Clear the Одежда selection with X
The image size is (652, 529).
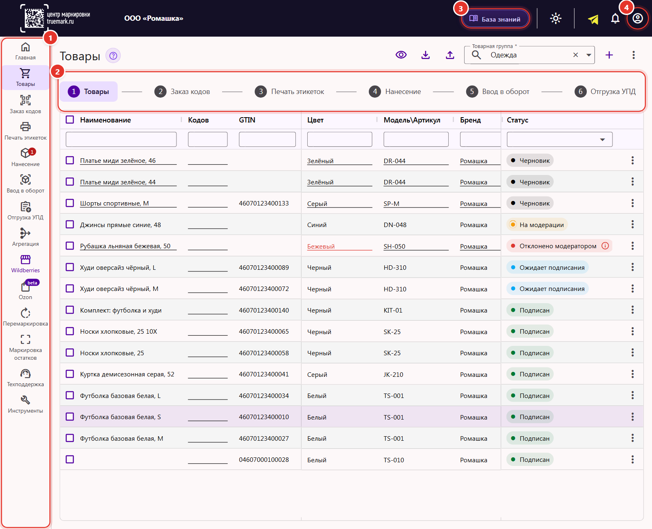coord(576,55)
